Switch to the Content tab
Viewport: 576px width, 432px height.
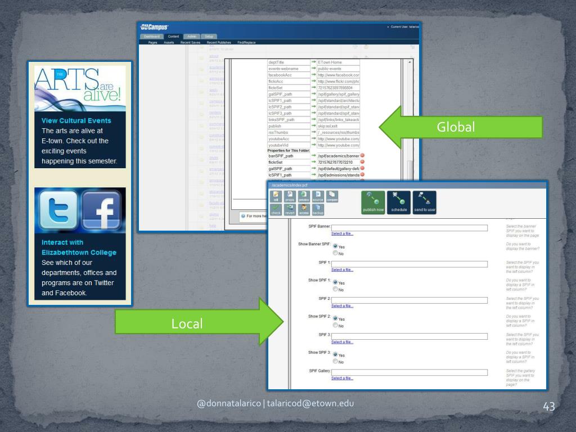(x=173, y=37)
